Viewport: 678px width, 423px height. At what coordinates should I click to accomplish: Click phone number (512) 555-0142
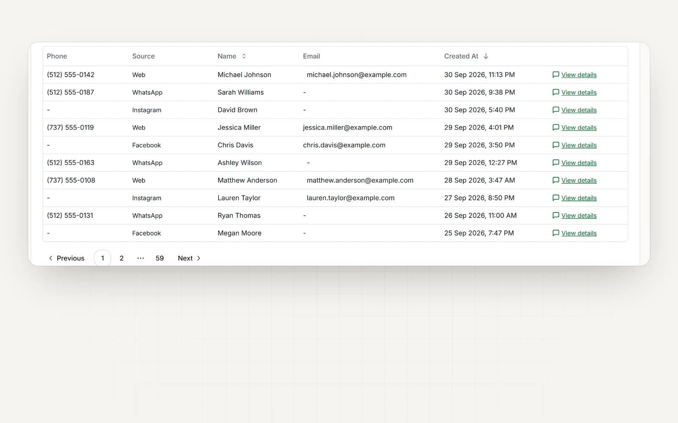pyautogui.click(x=71, y=75)
